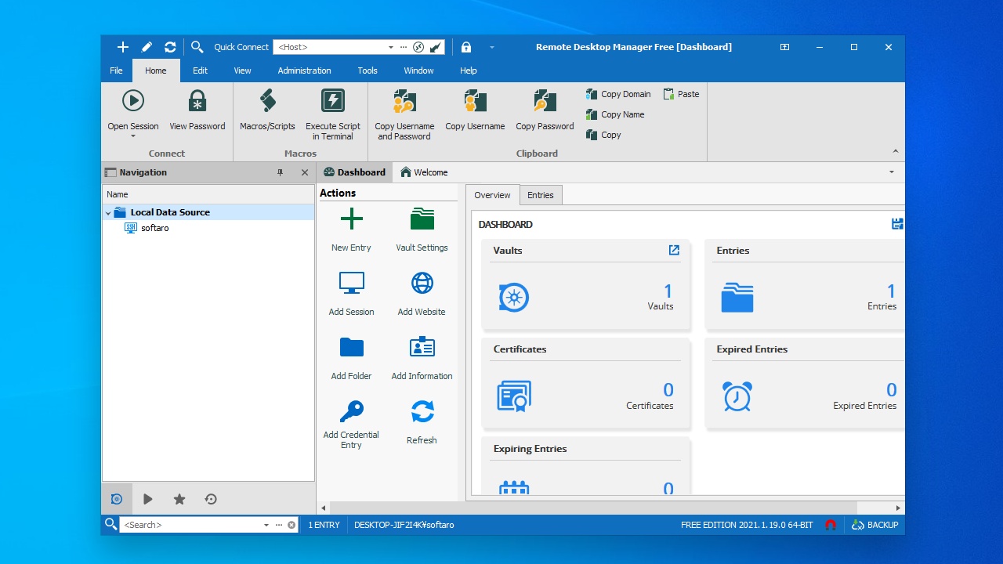The width and height of the screenshot is (1003, 564).
Task: Click the refresh icon in the title bar
Action: tap(170, 47)
